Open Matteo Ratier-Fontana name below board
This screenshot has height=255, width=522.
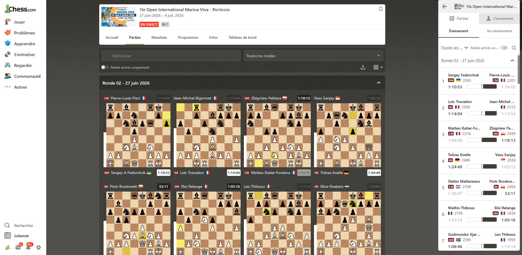pos(271,173)
